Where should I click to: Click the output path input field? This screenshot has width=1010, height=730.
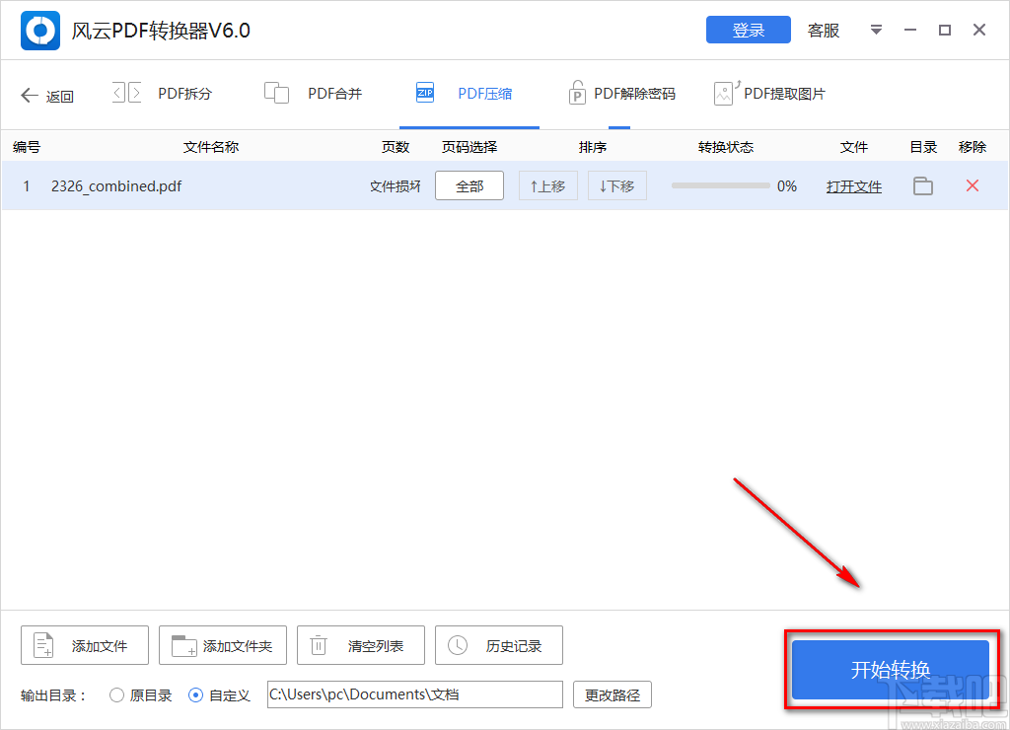point(414,694)
